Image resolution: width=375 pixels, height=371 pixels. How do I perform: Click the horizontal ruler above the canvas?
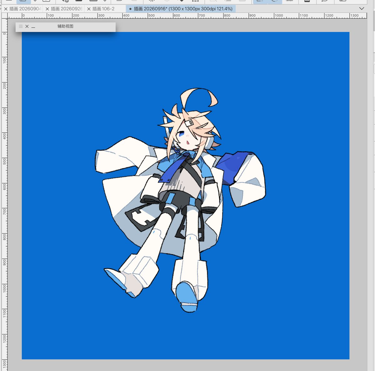click(x=187, y=15)
